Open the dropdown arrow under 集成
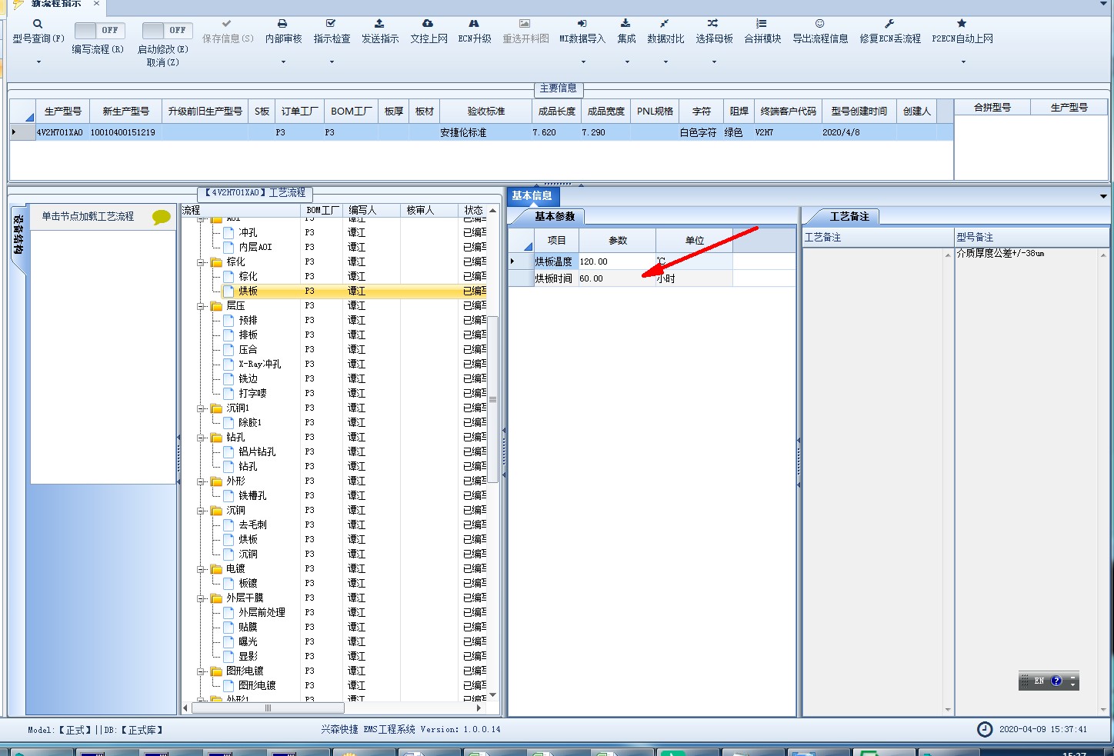This screenshot has width=1114, height=756. coord(627,62)
